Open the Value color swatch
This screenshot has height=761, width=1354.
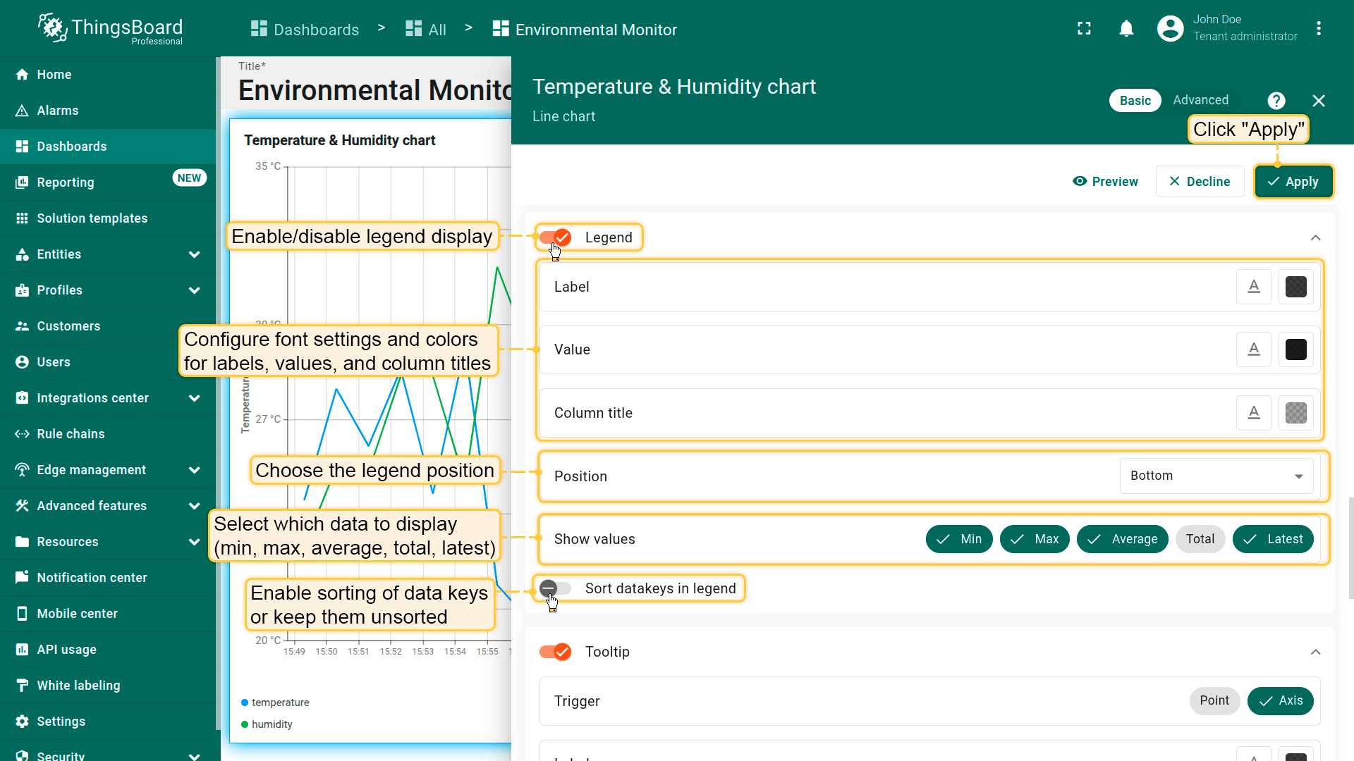1295,349
